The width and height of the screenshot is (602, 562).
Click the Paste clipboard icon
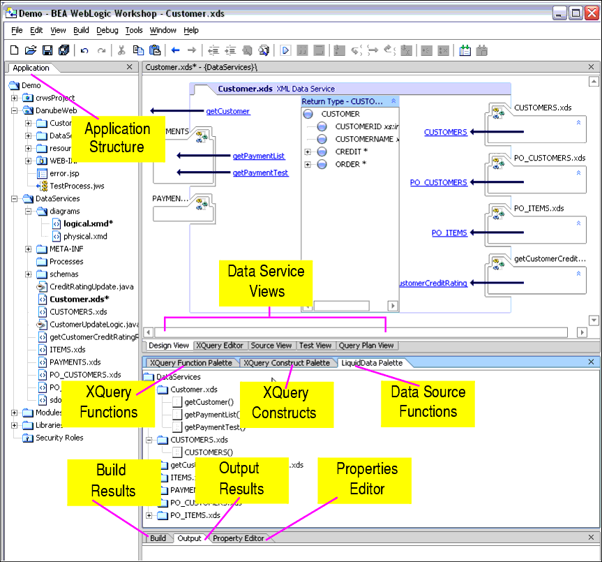tap(155, 50)
